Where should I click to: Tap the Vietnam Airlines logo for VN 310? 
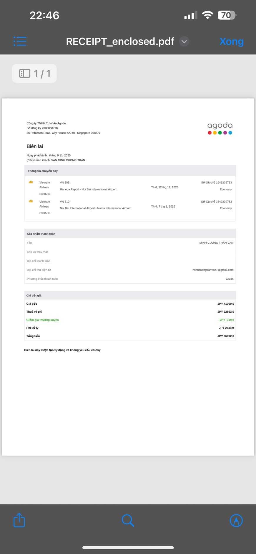click(x=31, y=201)
